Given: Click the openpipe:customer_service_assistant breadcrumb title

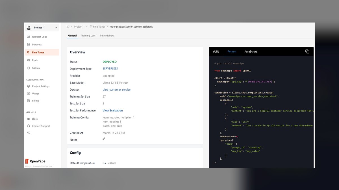Looking at the screenshot, I should pos(131,27).
